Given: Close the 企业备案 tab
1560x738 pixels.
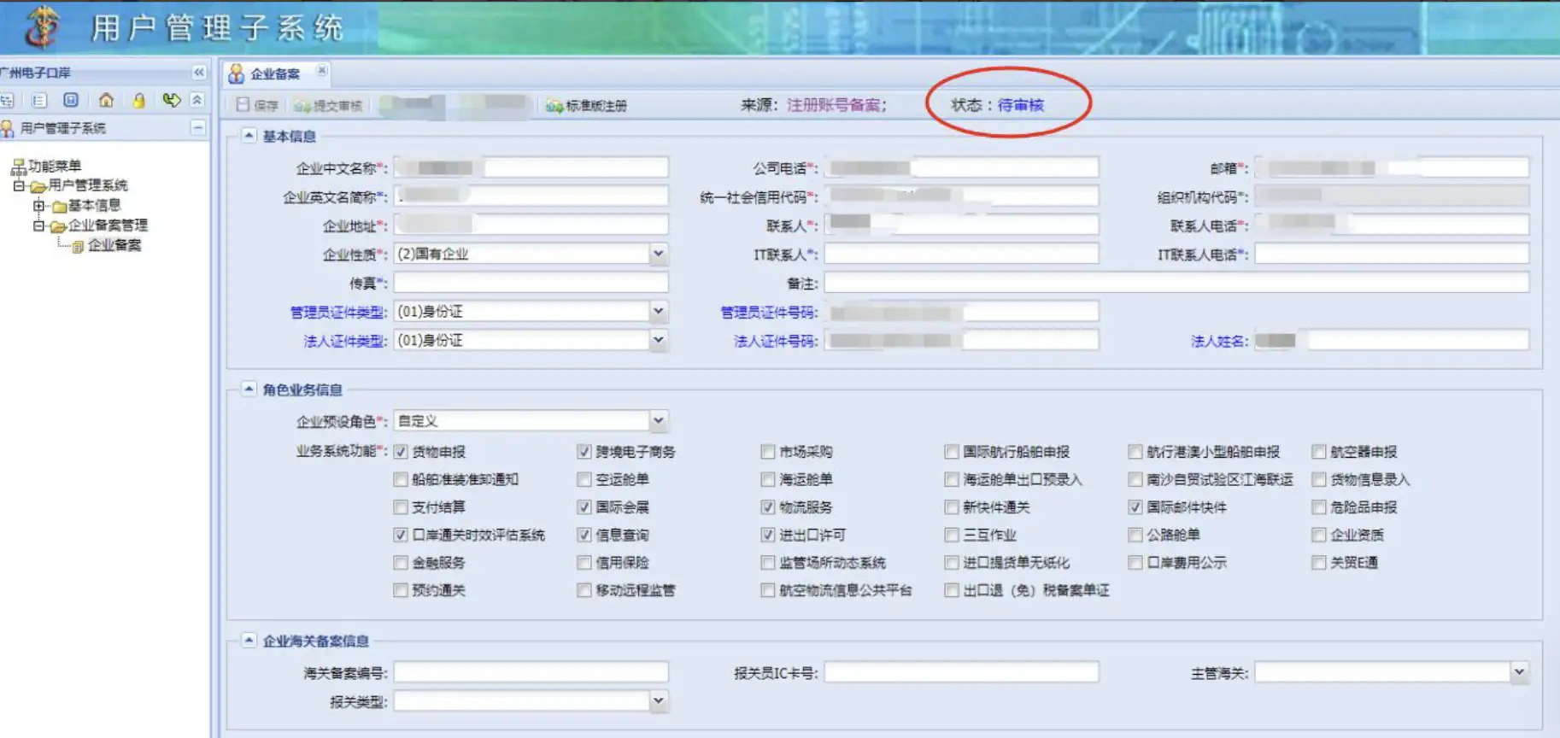Looking at the screenshot, I should click(322, 71).
